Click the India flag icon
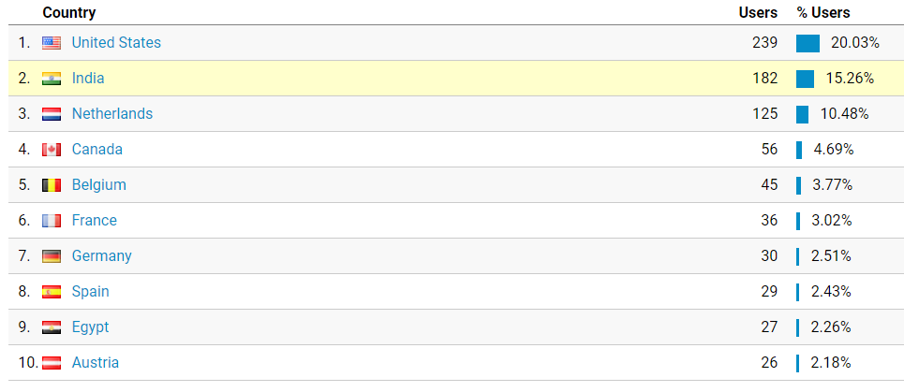This screenshot has height=392, width=904. pos(52,79)
